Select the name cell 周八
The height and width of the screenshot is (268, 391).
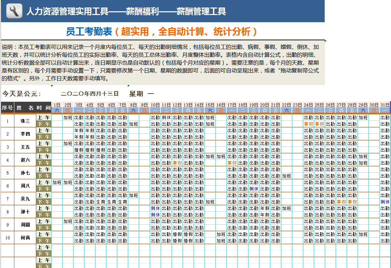tap(25, 186)
